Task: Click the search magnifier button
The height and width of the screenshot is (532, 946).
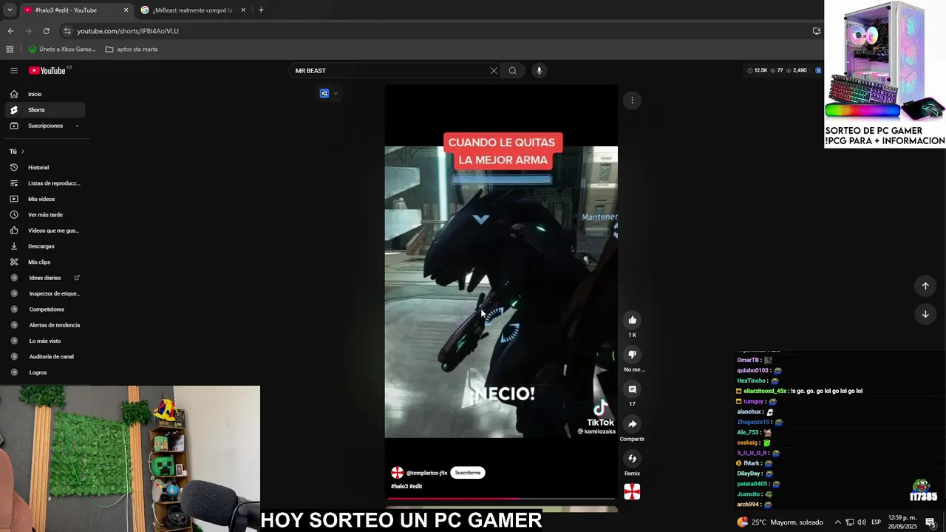Action: coord(513,71)
